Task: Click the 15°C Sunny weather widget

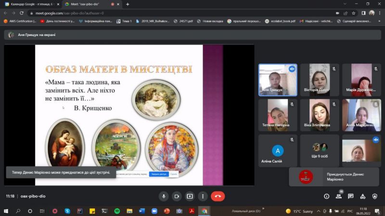Action: [299, 211]
